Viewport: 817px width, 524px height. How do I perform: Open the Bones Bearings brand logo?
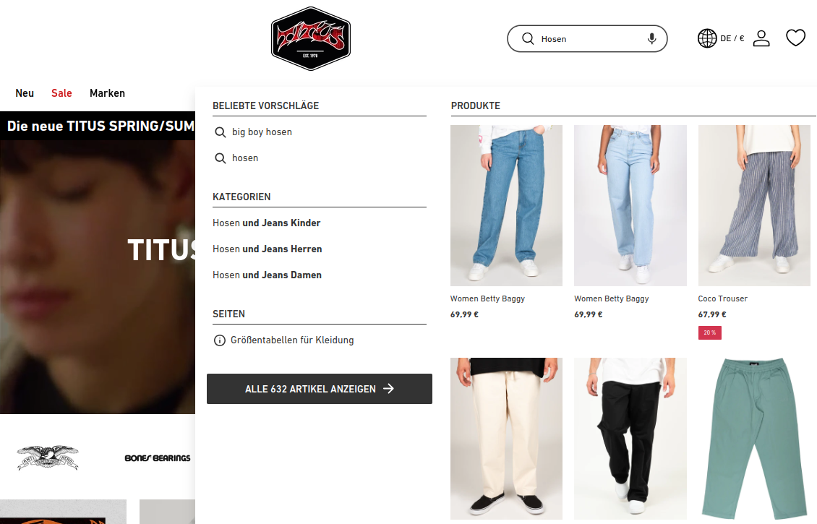tap(158, 458)
